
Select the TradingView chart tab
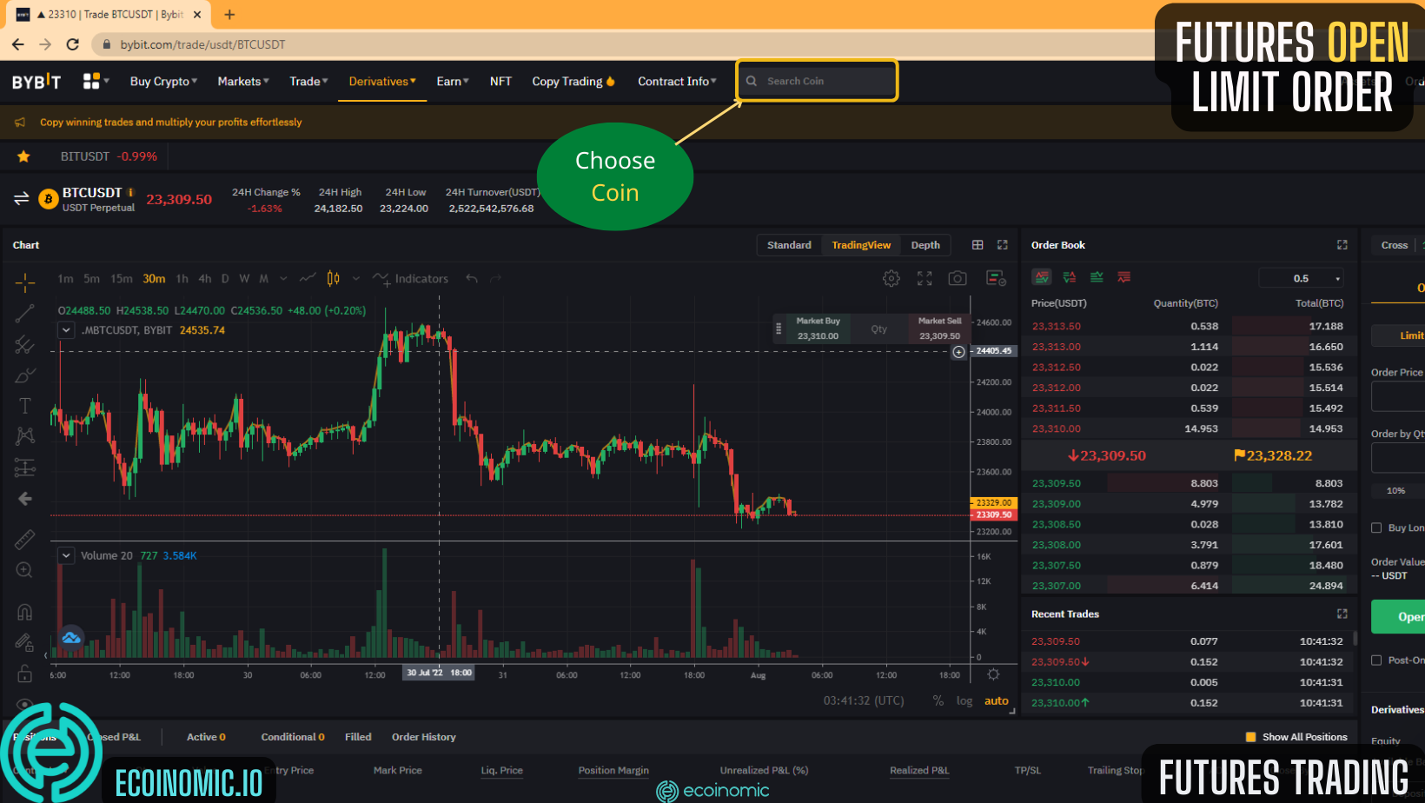861,245
